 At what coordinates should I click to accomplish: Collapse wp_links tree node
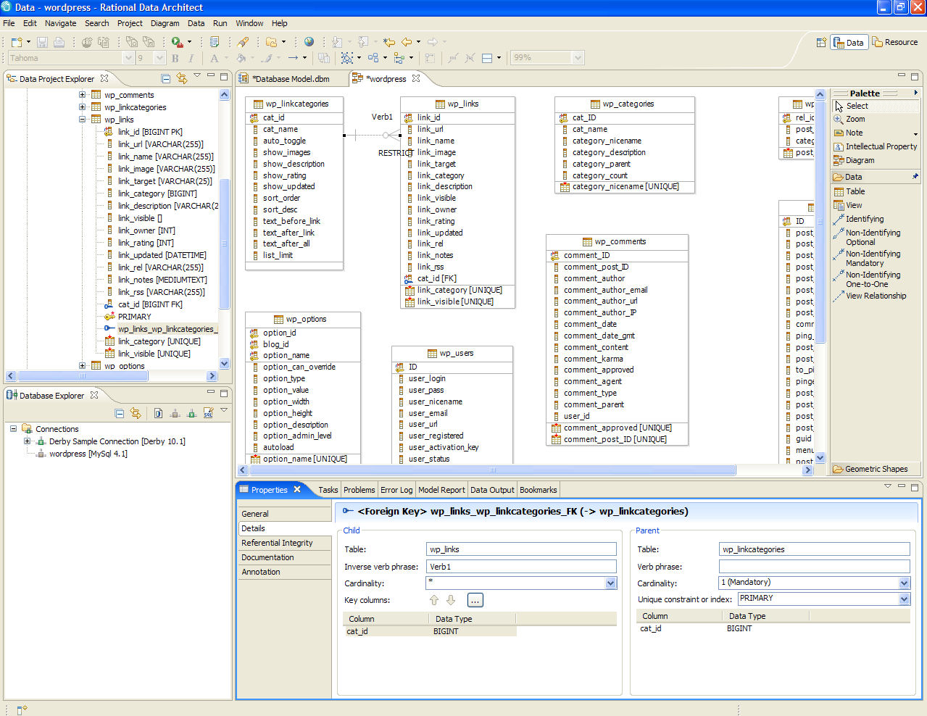[82, 120]
